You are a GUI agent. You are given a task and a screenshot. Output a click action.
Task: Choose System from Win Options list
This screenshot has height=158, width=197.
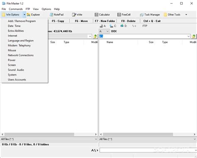(25, 75)
